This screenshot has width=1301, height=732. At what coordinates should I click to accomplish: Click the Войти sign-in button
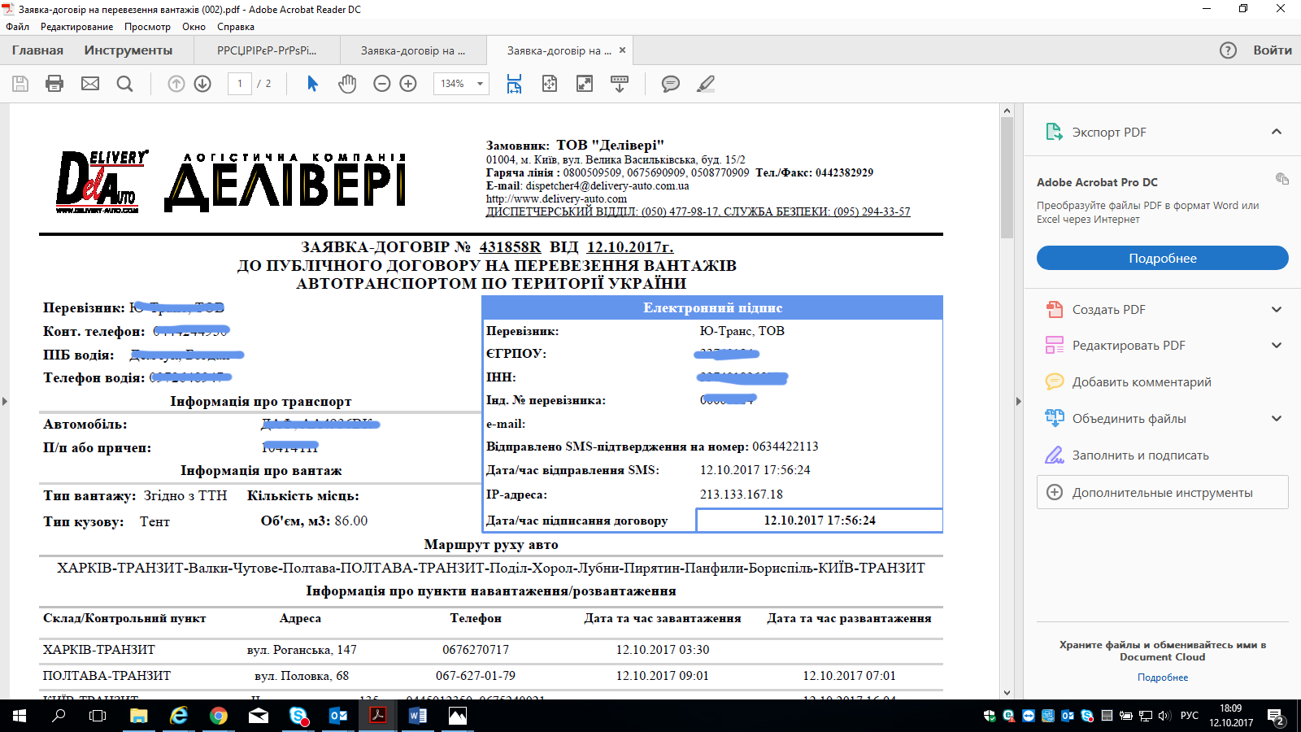point(1273,50)
